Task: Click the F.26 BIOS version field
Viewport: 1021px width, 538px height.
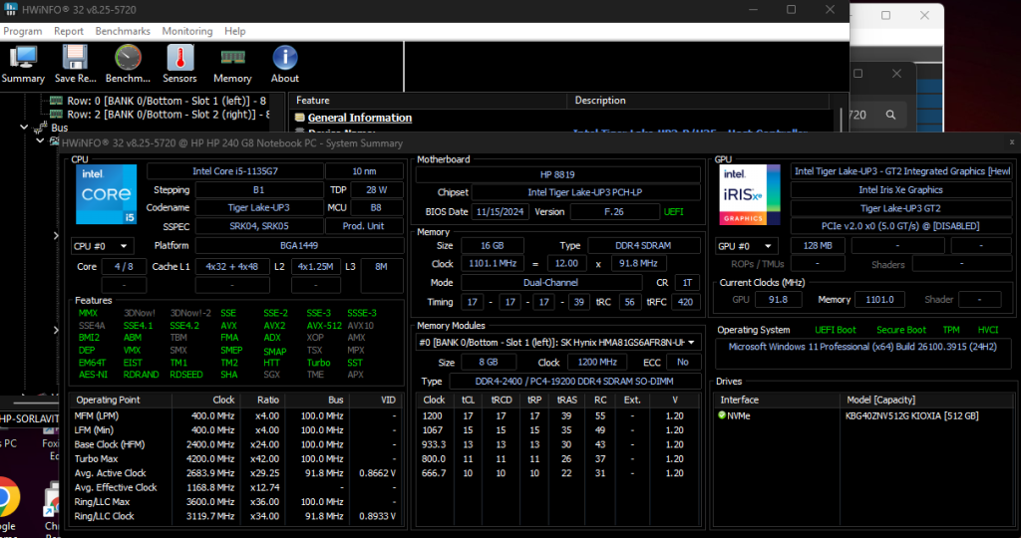Action: 614,211
